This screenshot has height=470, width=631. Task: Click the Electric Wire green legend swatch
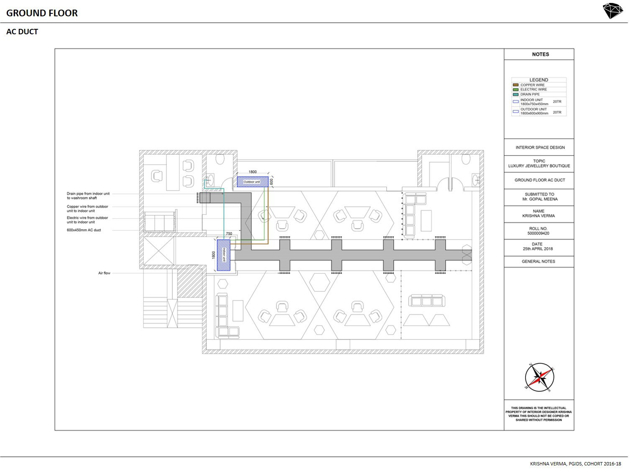point(516,89)
